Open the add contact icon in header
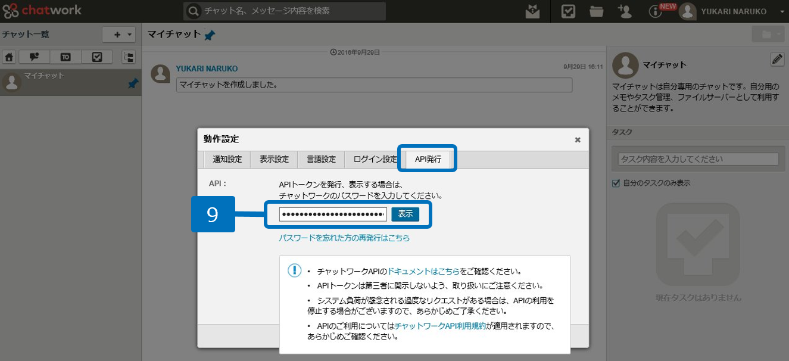This screenshot has width=789, height=361. click(625, 11)
